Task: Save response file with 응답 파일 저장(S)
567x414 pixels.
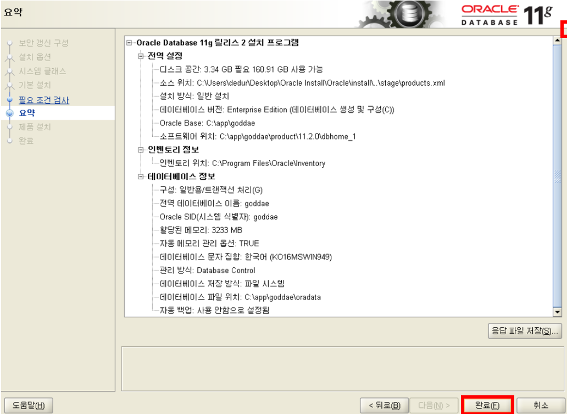Action: point(525,331)
